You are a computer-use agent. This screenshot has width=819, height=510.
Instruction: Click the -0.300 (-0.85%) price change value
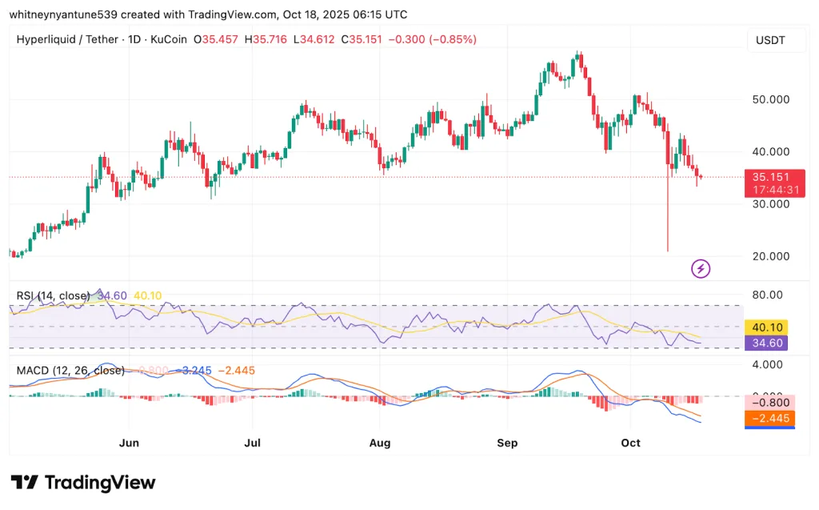tap(432, 39)
